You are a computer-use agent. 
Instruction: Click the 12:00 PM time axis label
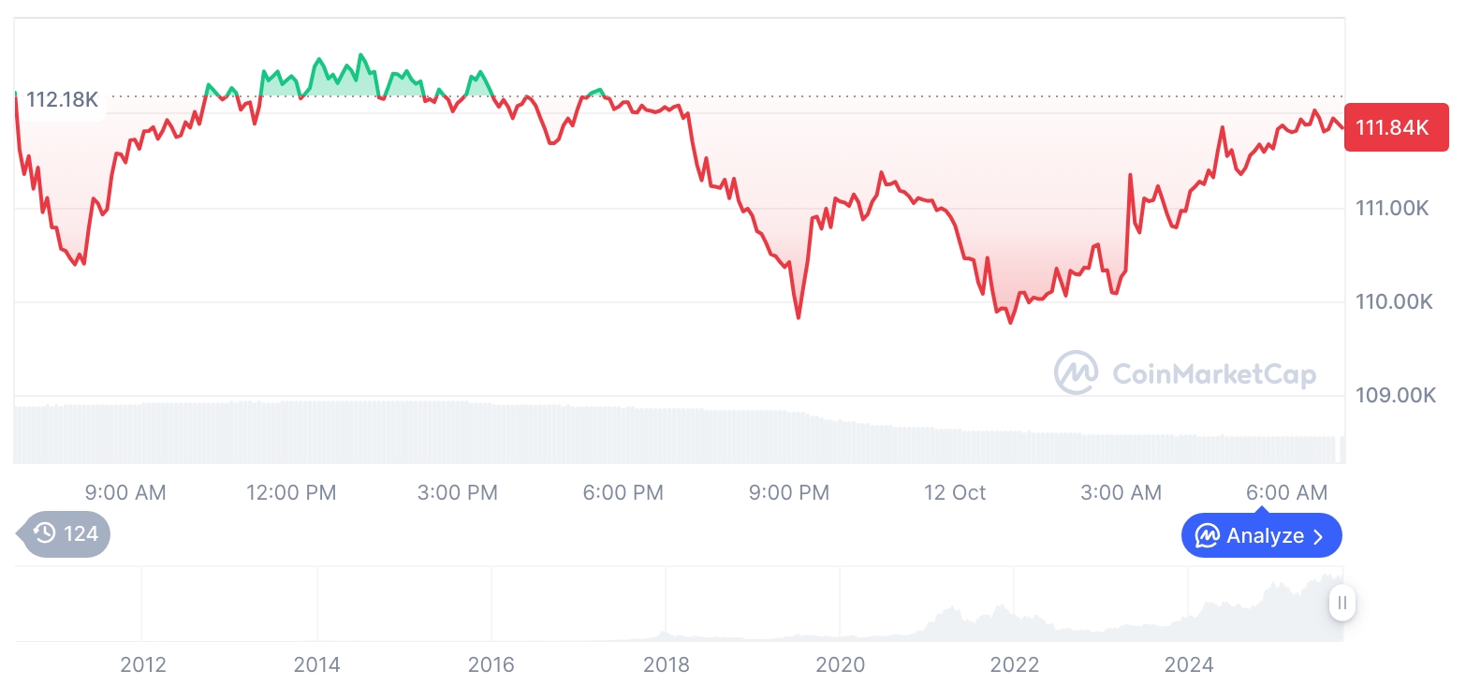[291, 492]
